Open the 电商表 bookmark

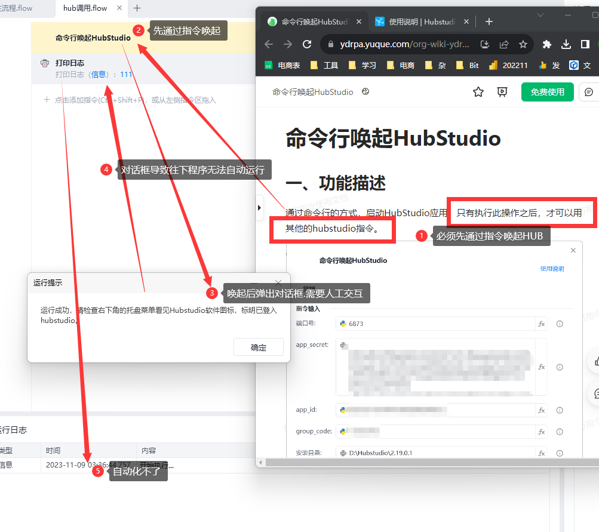[x=282, y=65]
